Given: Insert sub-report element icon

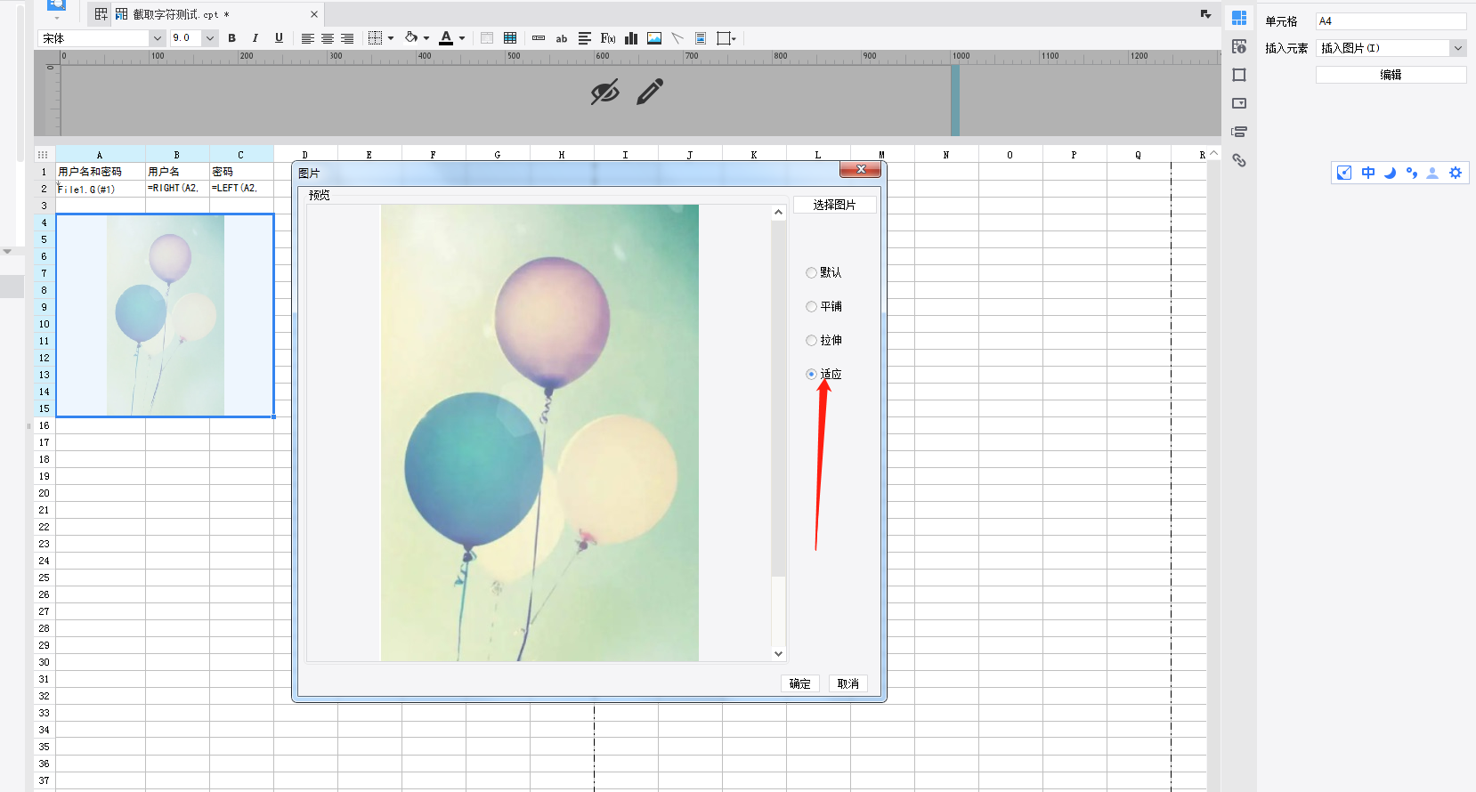Looking at the screenshot, I should click(x=701, y=38).
